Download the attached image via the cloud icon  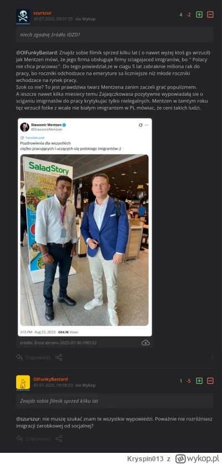[145, 343]
